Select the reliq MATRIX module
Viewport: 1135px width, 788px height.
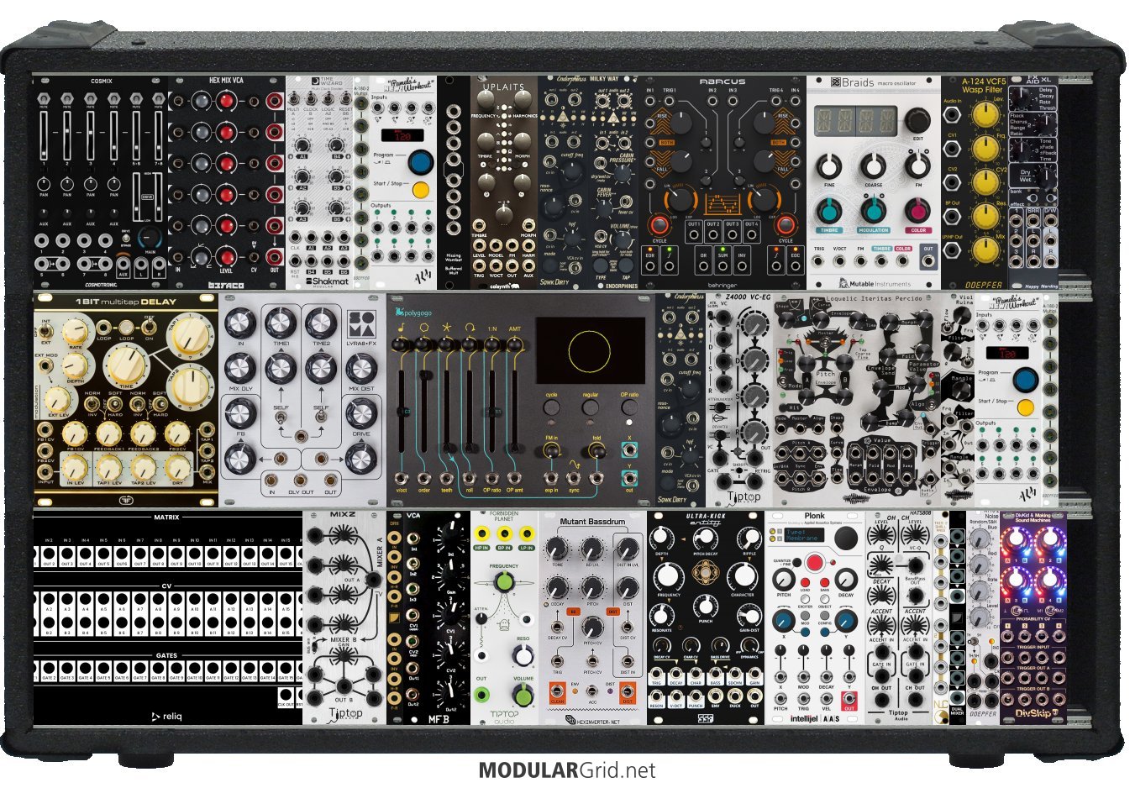coord(167,618)
